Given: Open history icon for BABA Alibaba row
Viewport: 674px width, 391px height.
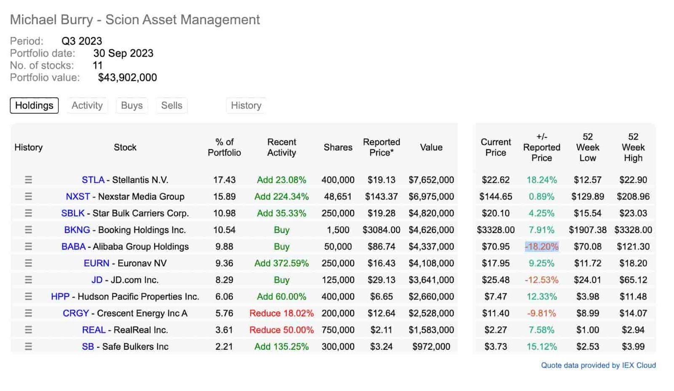Looking at the screenshot, I should 28,246.
